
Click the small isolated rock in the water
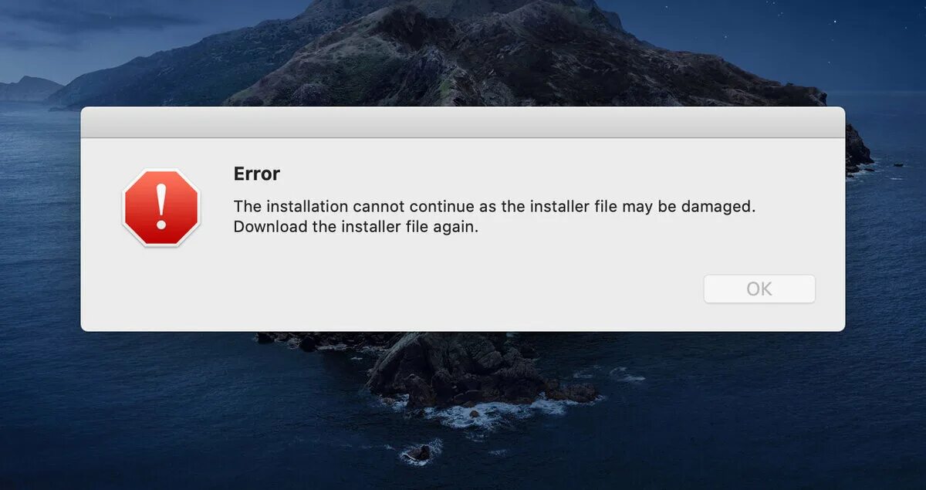(420, 452)
